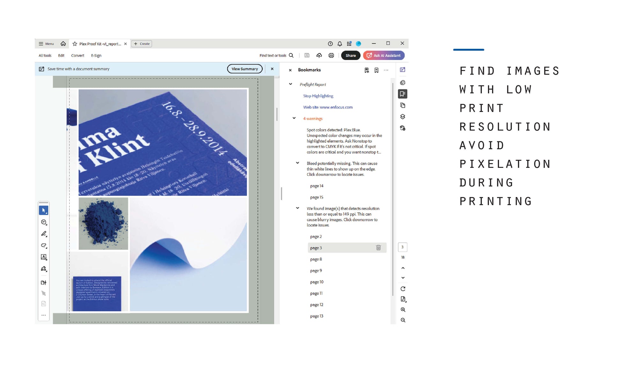Click the zoom out magnifier
The width and height of the screenshot is (621, 388).
coord(403,320)
